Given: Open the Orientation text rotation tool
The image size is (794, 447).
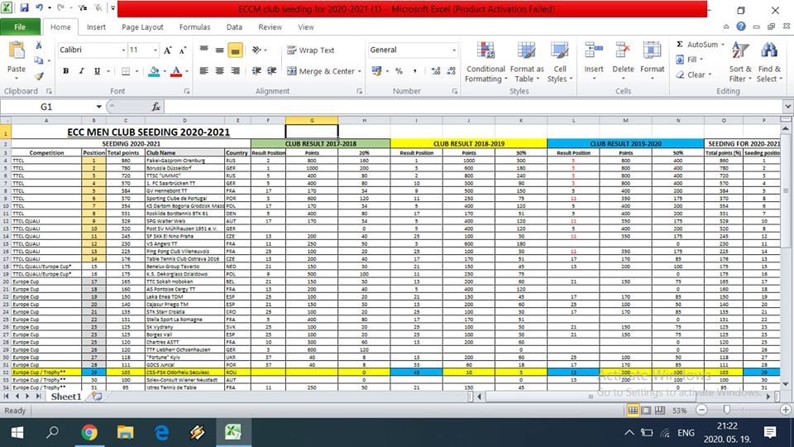Looking at the screenshot, I should coord(256,50).
